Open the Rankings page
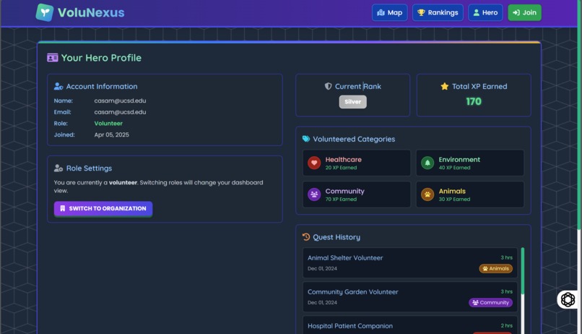The width and height of the screenshot is (582, 334). [438, 12]
